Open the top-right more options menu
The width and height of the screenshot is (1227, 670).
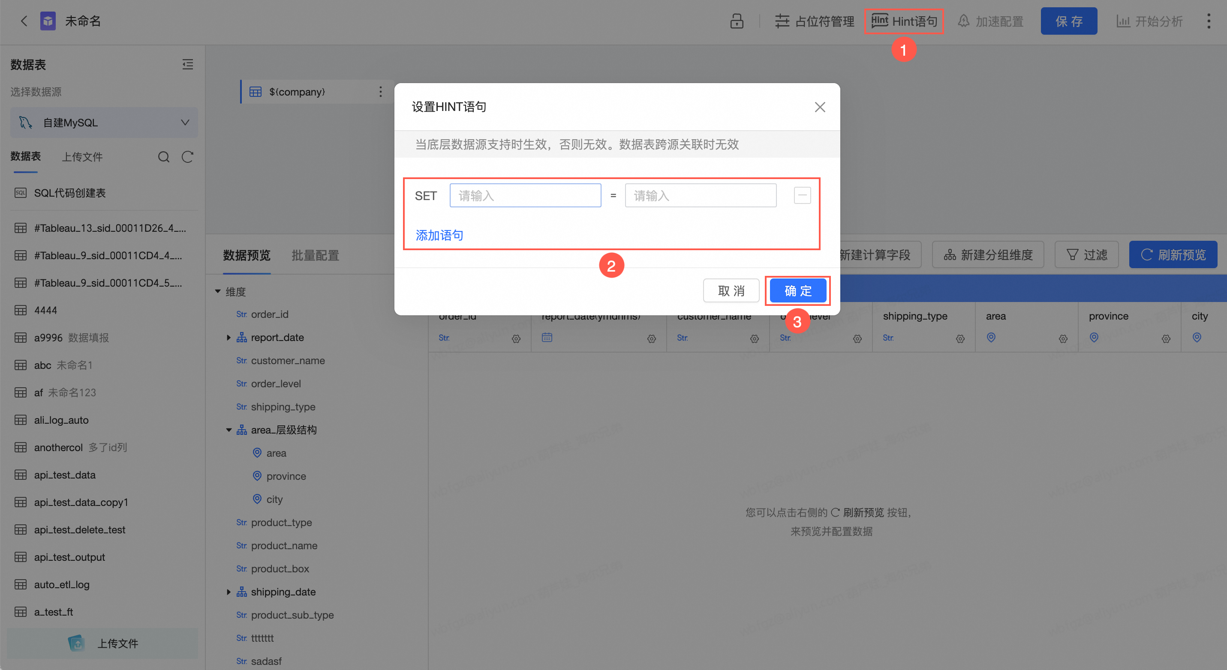point(1209,21)
